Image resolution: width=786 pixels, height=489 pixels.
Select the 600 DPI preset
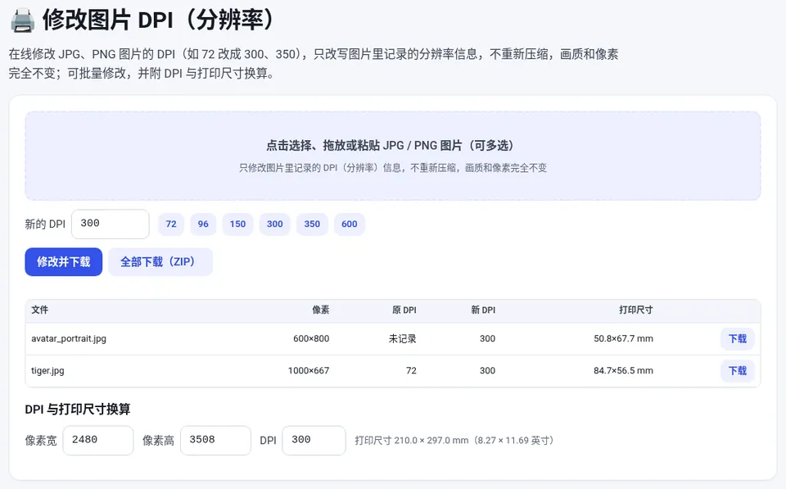[x=350, y=224]
